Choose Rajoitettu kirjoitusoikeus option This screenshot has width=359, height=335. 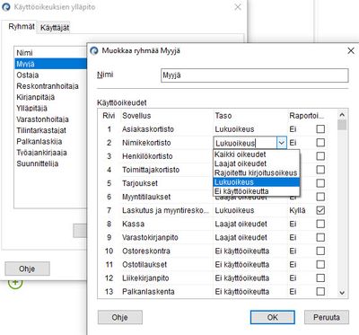[x=257, y=173]
